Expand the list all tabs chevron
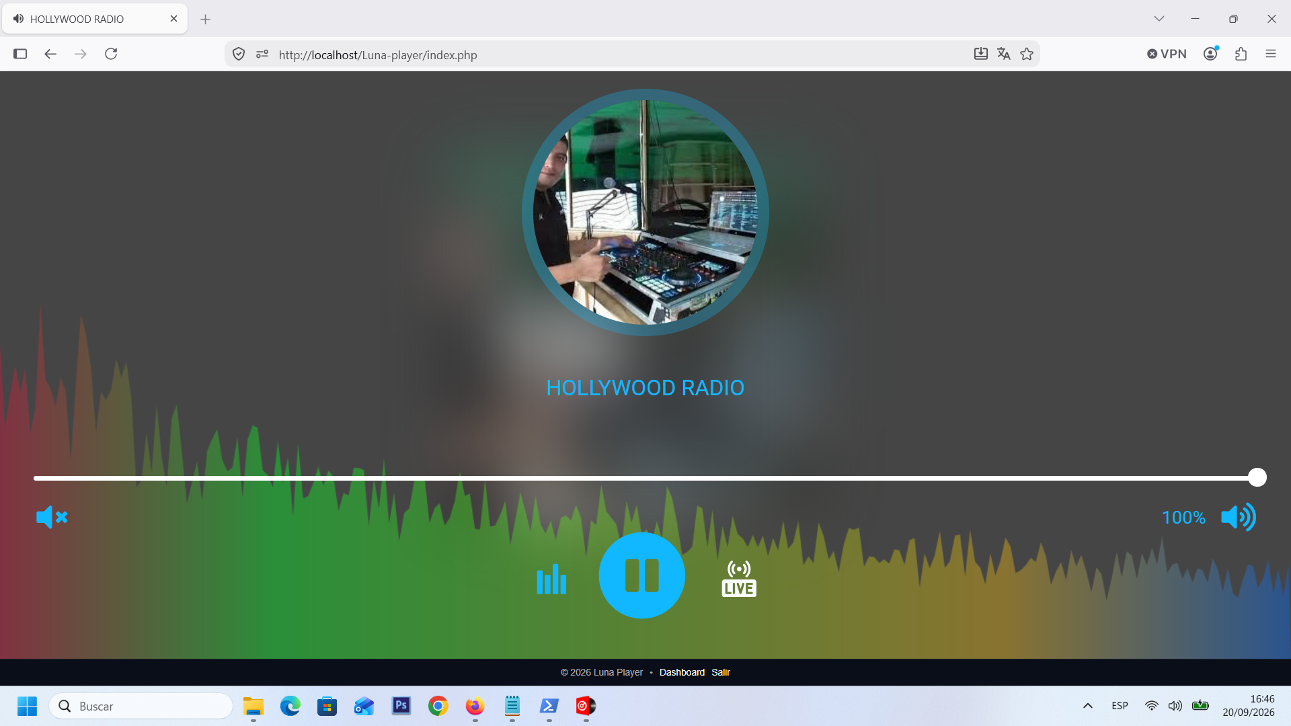Image resolution: width=1291 pixels, height=726 pixels. click(1159, 19)
